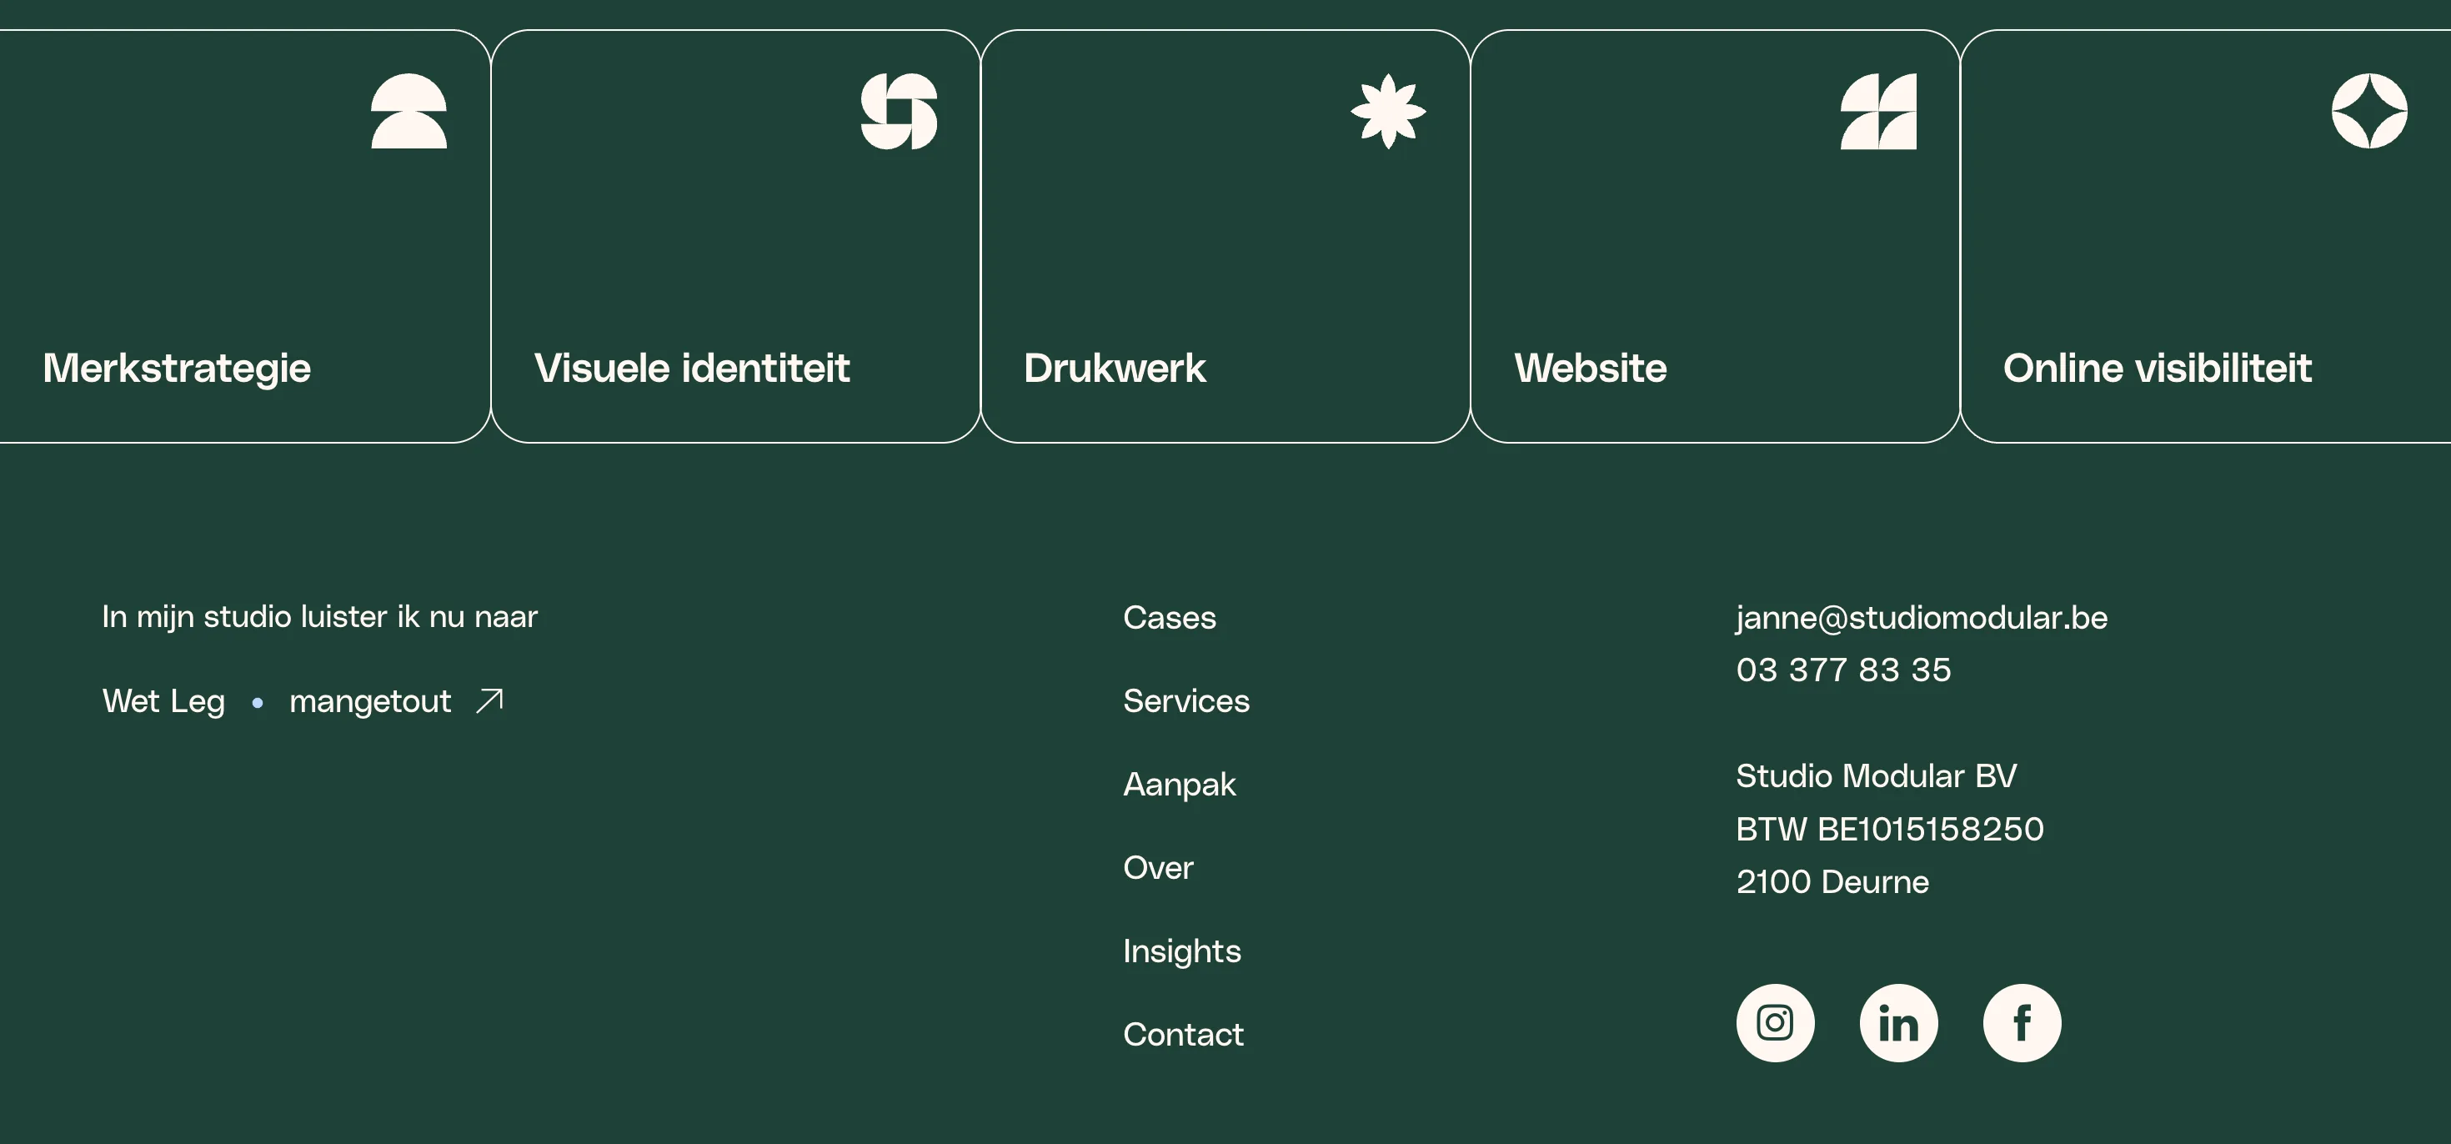Open the Merkstrategie service card
The image size is (2451, 1144).
tap(245, 236)
